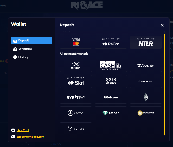Select CASHlib pay cash online
The height and width of the screenshot is (147, 173).
111,65
